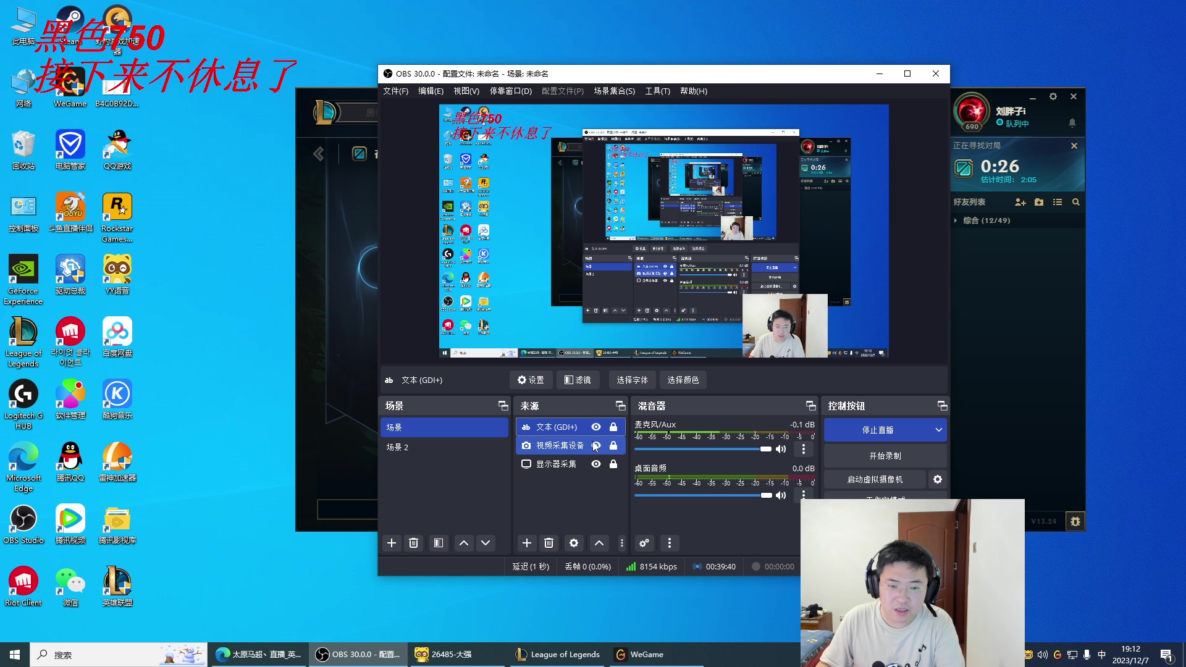Undock the 场景 panel
Screen dimensions: 1186x667
tap(503, 406)
